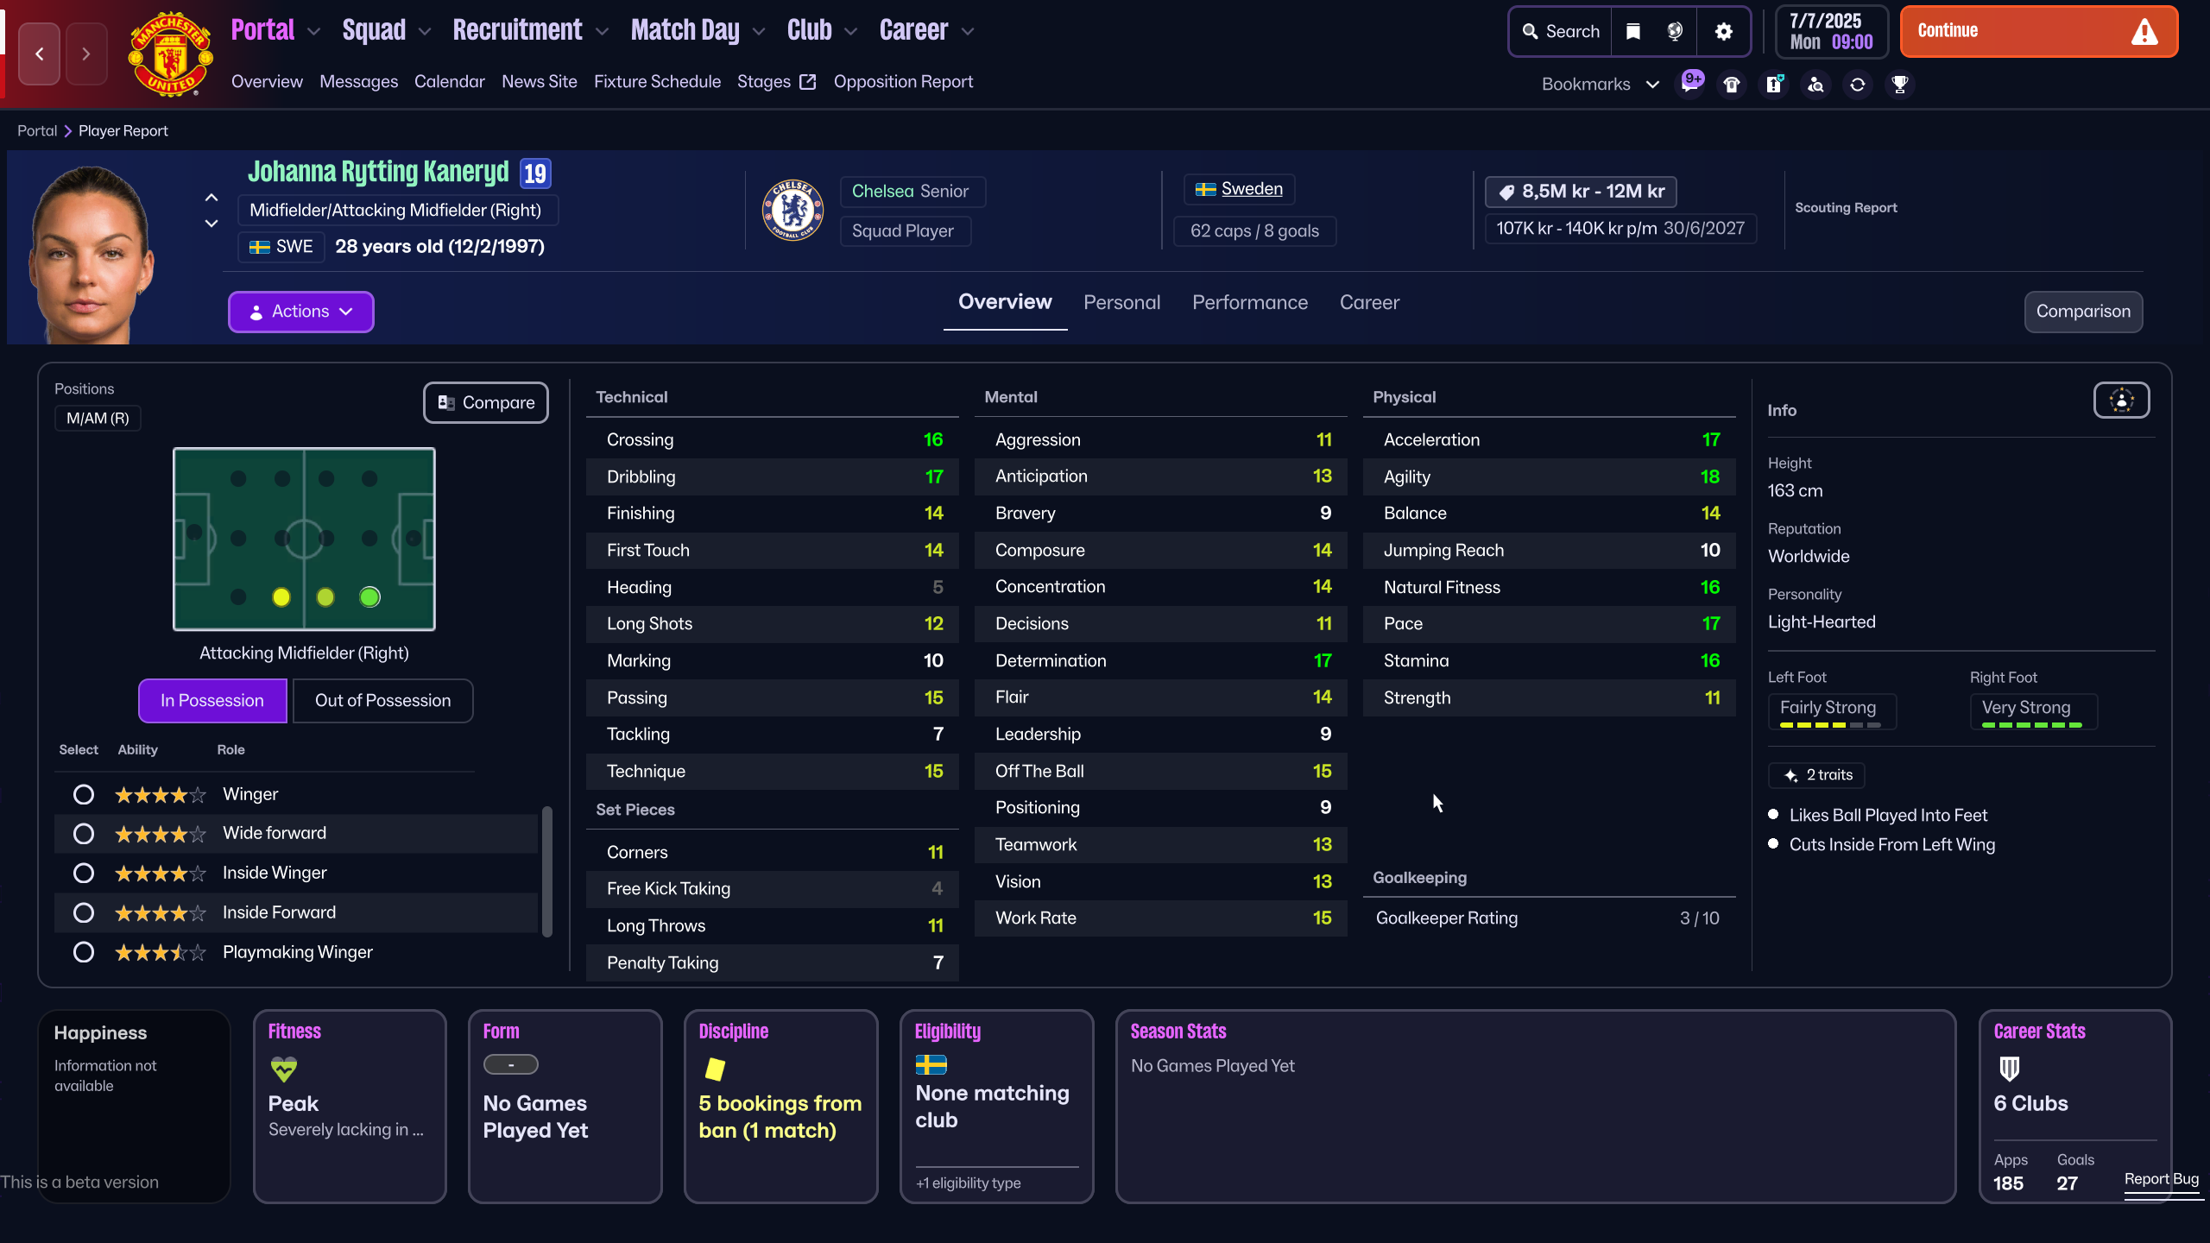Open the Career tab of player report

[x=1369, y=303]
